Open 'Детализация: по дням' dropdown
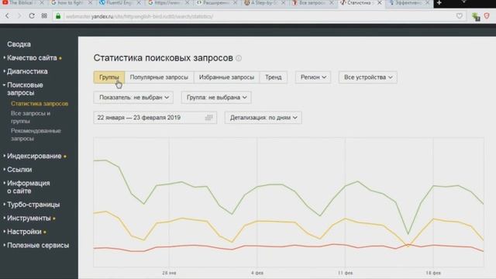496x279 pixels. click(x=263, y=118)
